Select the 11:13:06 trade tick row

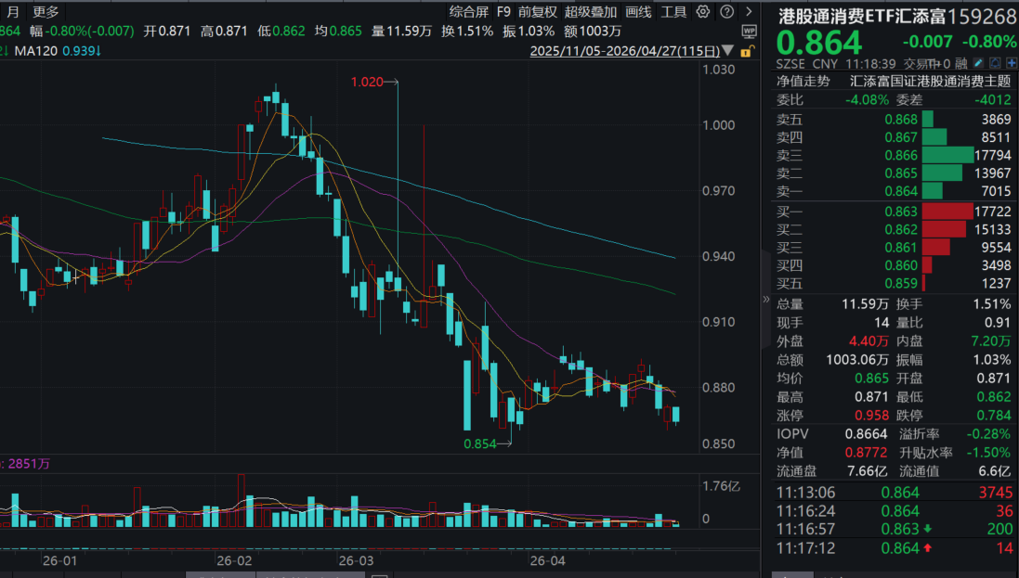coord(894,493)
